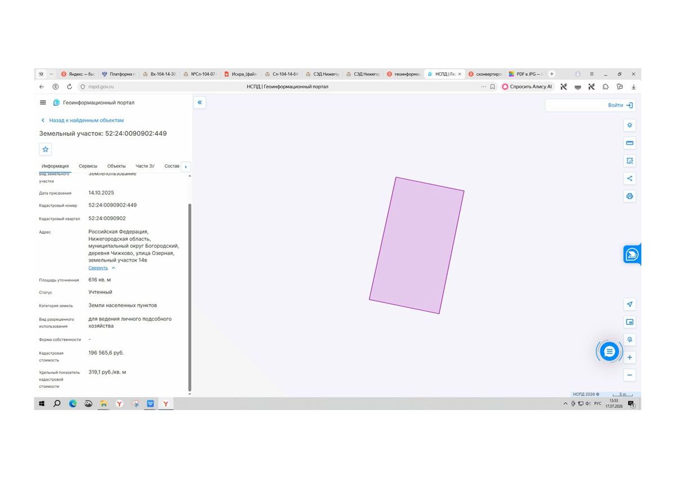Image resolution: width=676 pixels, height=478 pixels.
Task: Close the active НСПД browser tab
Action: coord(460,74)
